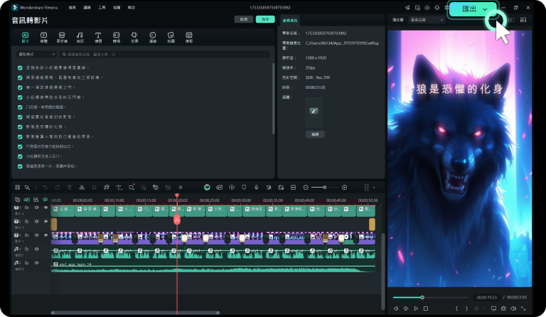Adjust the timeline zoom slider

(324, 188)
